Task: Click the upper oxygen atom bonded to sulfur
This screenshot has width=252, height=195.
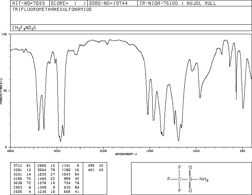Action: (190, 167)
